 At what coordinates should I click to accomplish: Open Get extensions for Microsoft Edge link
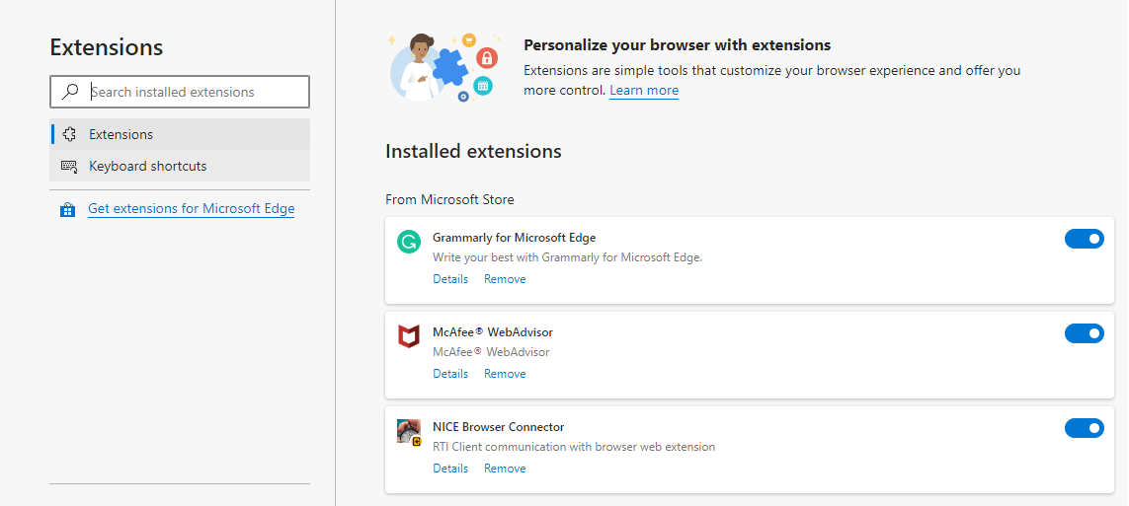click(x=191, y=208)
